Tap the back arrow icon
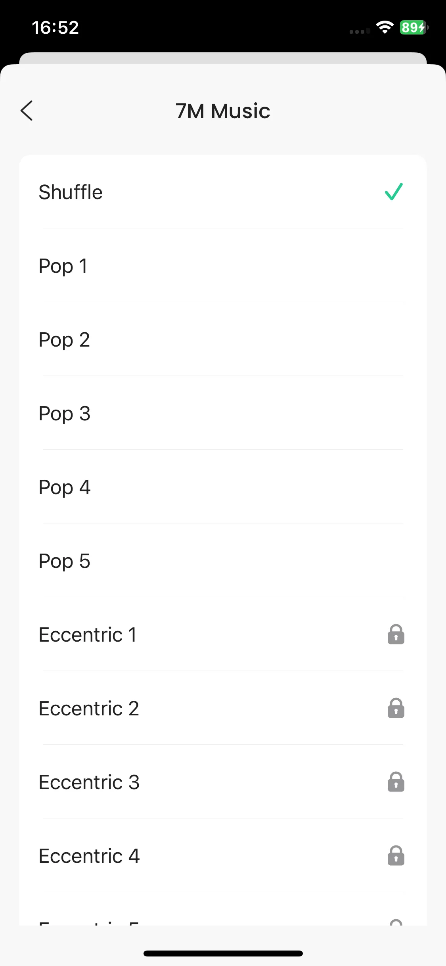The image size is (446, 966). pyautogui.click(x=27, y=111)
